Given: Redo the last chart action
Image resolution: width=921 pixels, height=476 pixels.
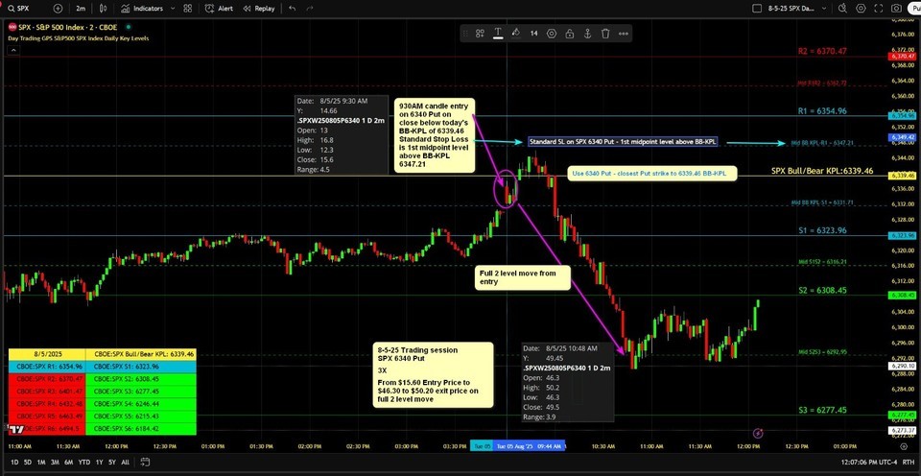Looking at the screenshot, I should pyautogui.click(x=310, y=9).
